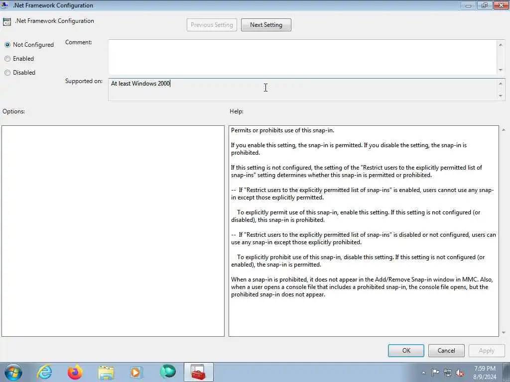Launch Firefox from the taskbar
The width and height of the screenshot is (510, 382).
75,372
